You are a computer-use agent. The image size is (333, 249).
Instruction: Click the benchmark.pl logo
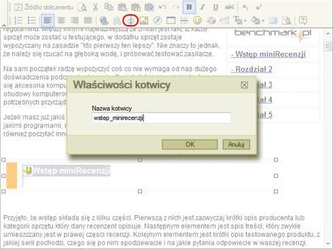273,34
